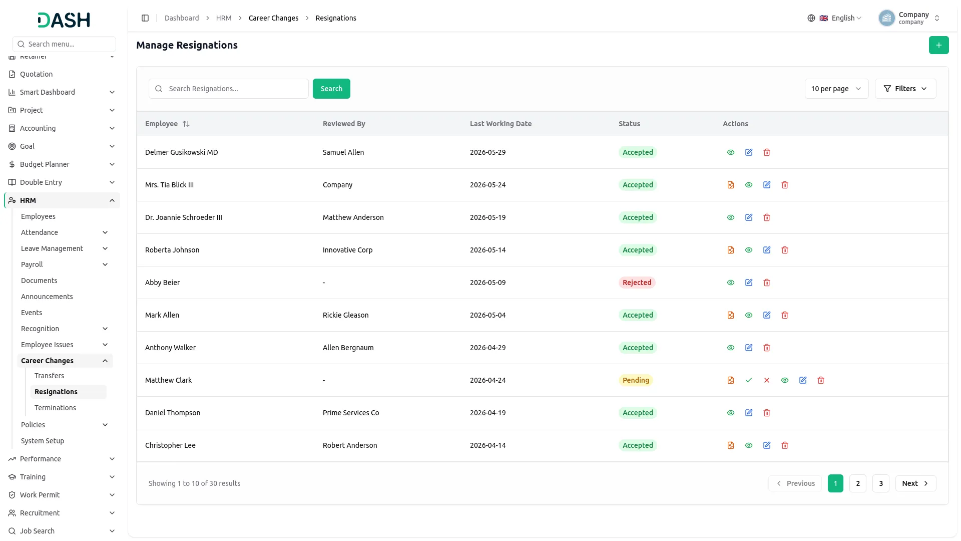This screenshot has height=541, width=961.
Task: Approve Matthew Clark's resignation with the checkmark icon
Action: click(x=749, y=380)
